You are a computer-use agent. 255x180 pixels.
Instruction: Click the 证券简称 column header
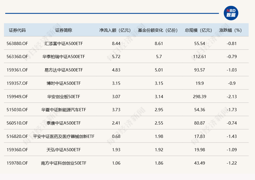point(64,30)
